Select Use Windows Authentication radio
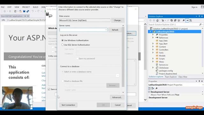The width and height of the screenshot is (204, 115). pos(62,41)
